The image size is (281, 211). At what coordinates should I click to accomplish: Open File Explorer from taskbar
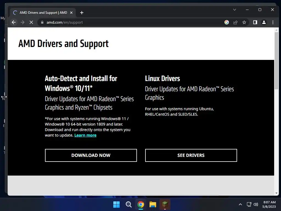coord(153,204)
